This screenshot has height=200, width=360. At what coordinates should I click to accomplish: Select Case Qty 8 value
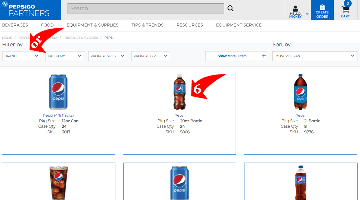coord(305,127)
